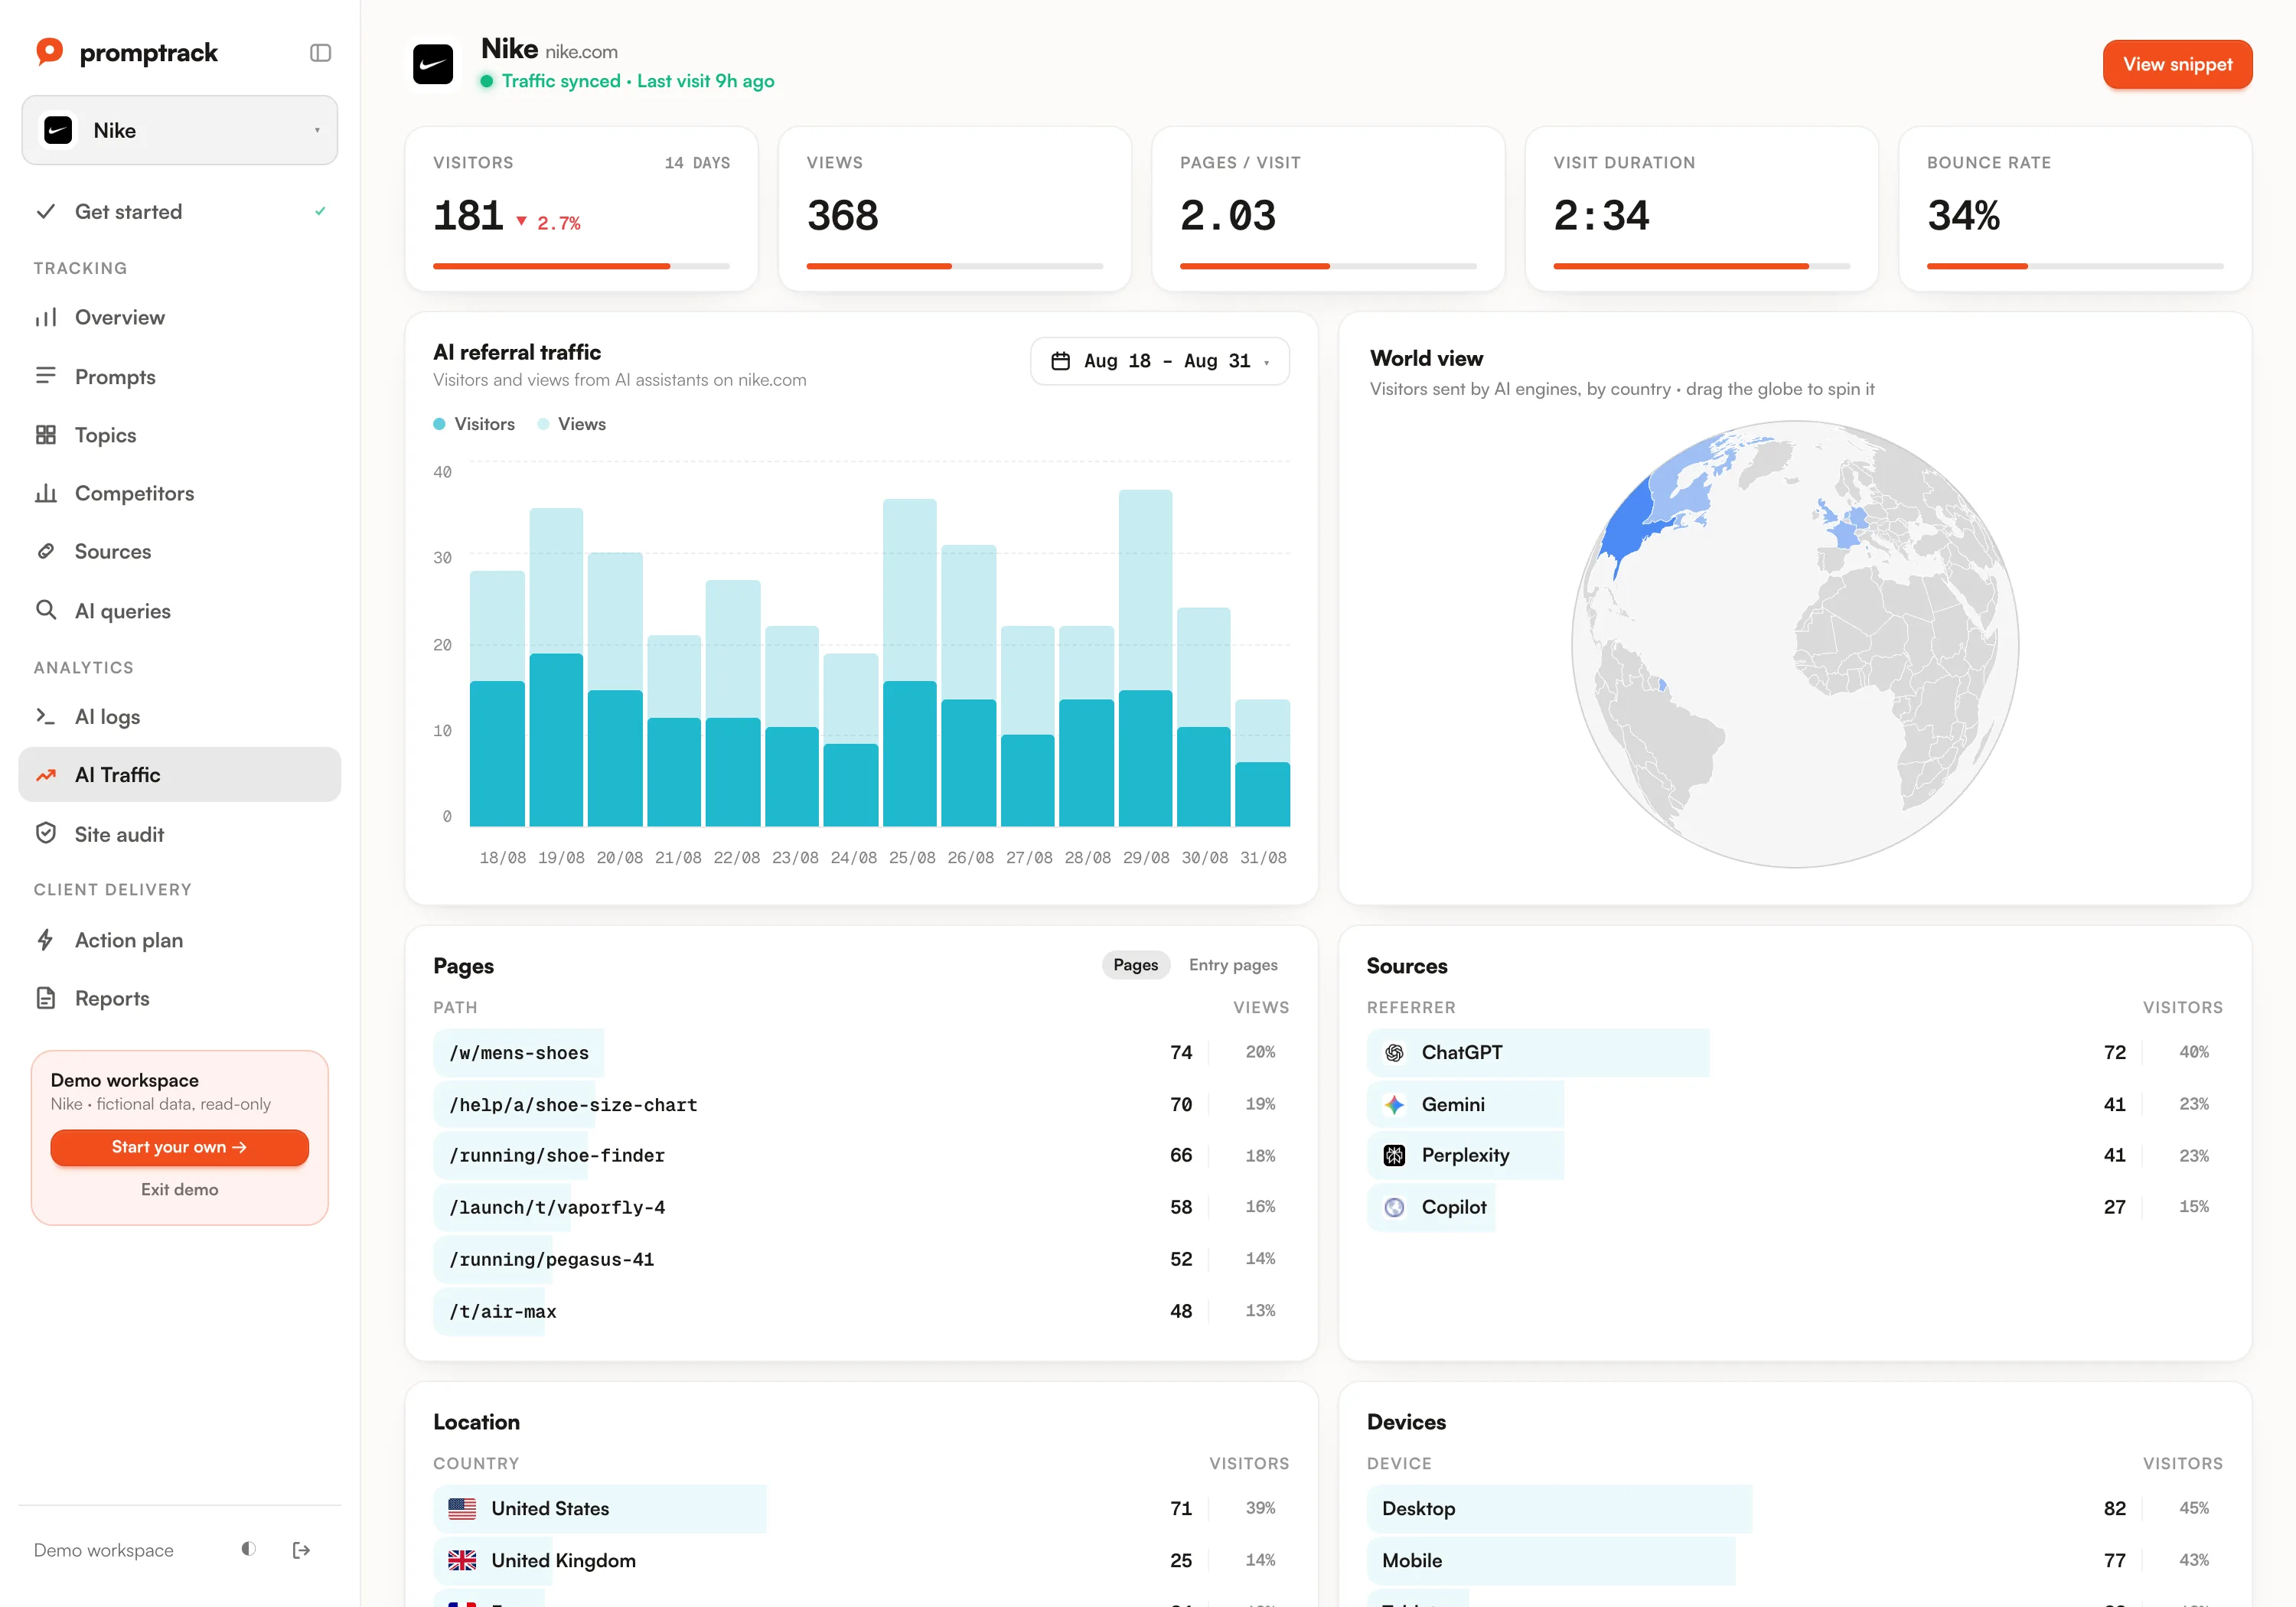Click the AI logs terminal icon
The width and height of the screenshot is (2296, 1607).
pyautogui.click(x=46, y=716)
